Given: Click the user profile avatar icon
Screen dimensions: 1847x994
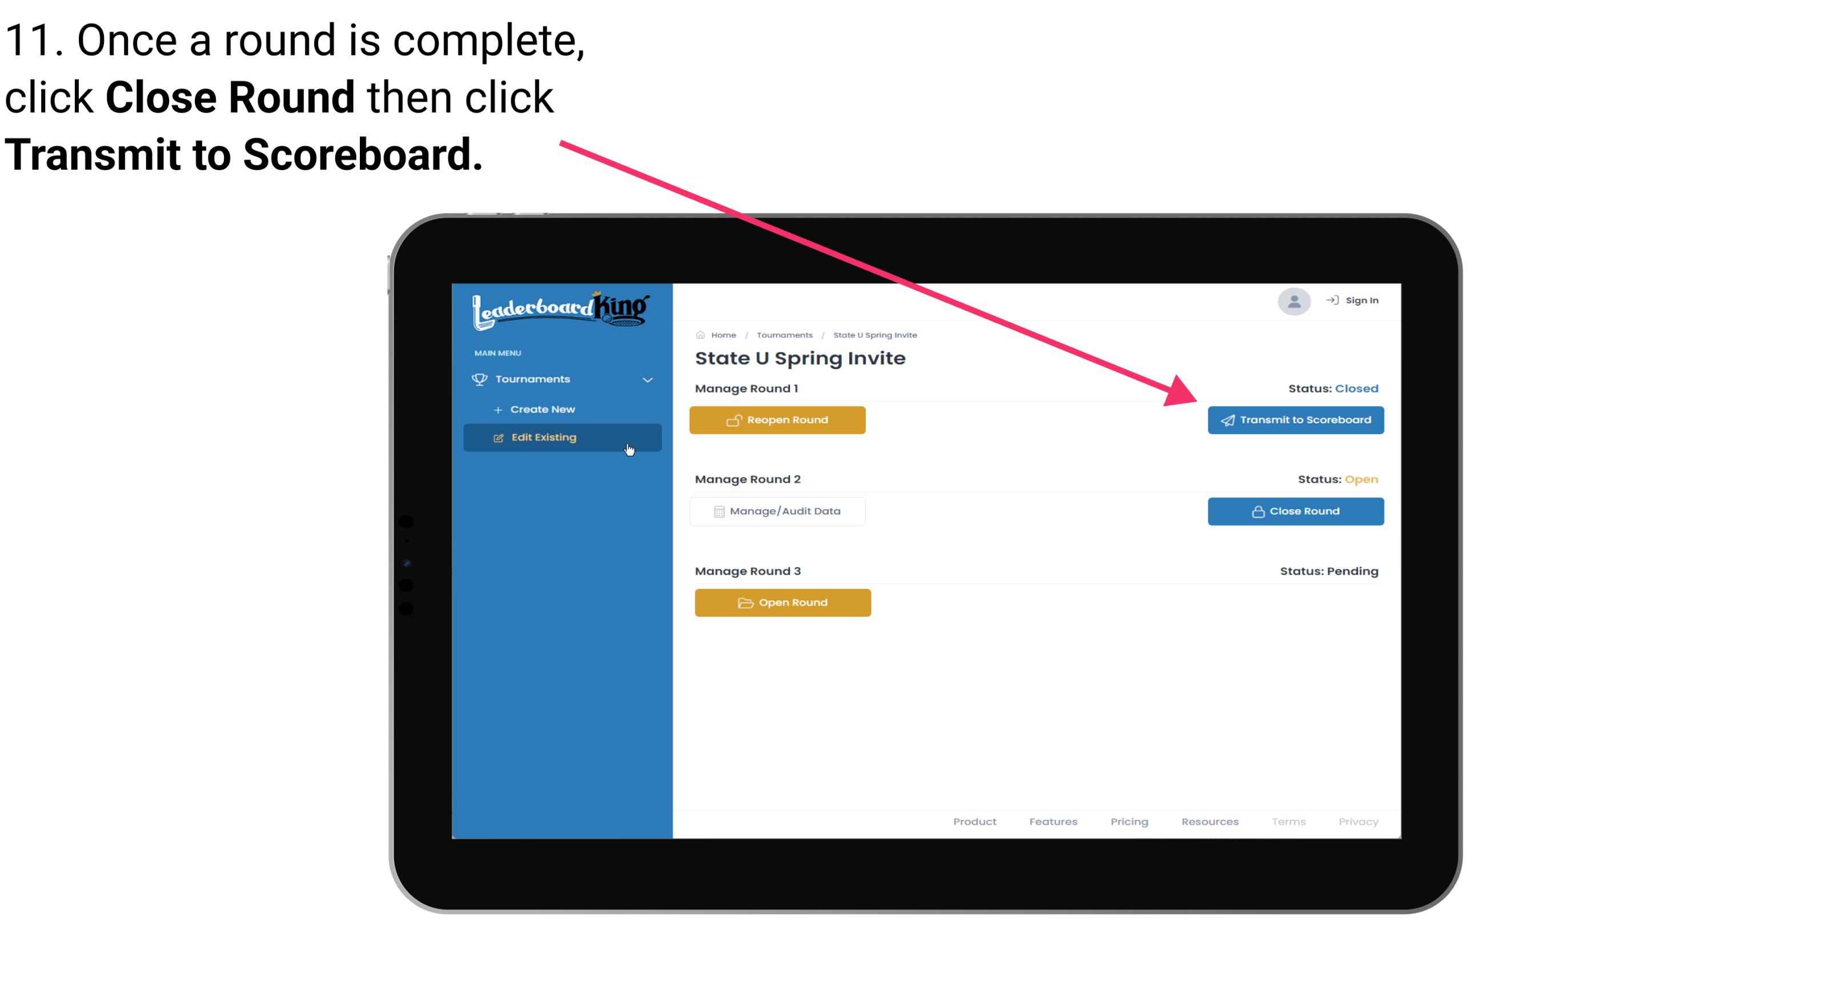Looking at the screenshot, I should click(x=1293, y=301).
